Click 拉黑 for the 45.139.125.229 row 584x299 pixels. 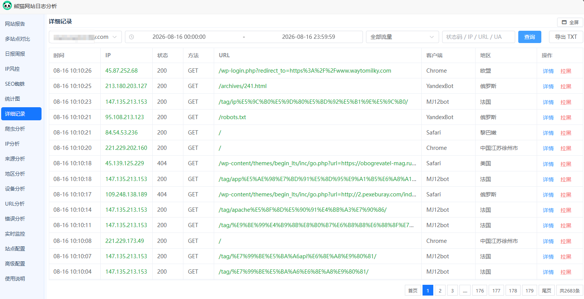[566, 164]
